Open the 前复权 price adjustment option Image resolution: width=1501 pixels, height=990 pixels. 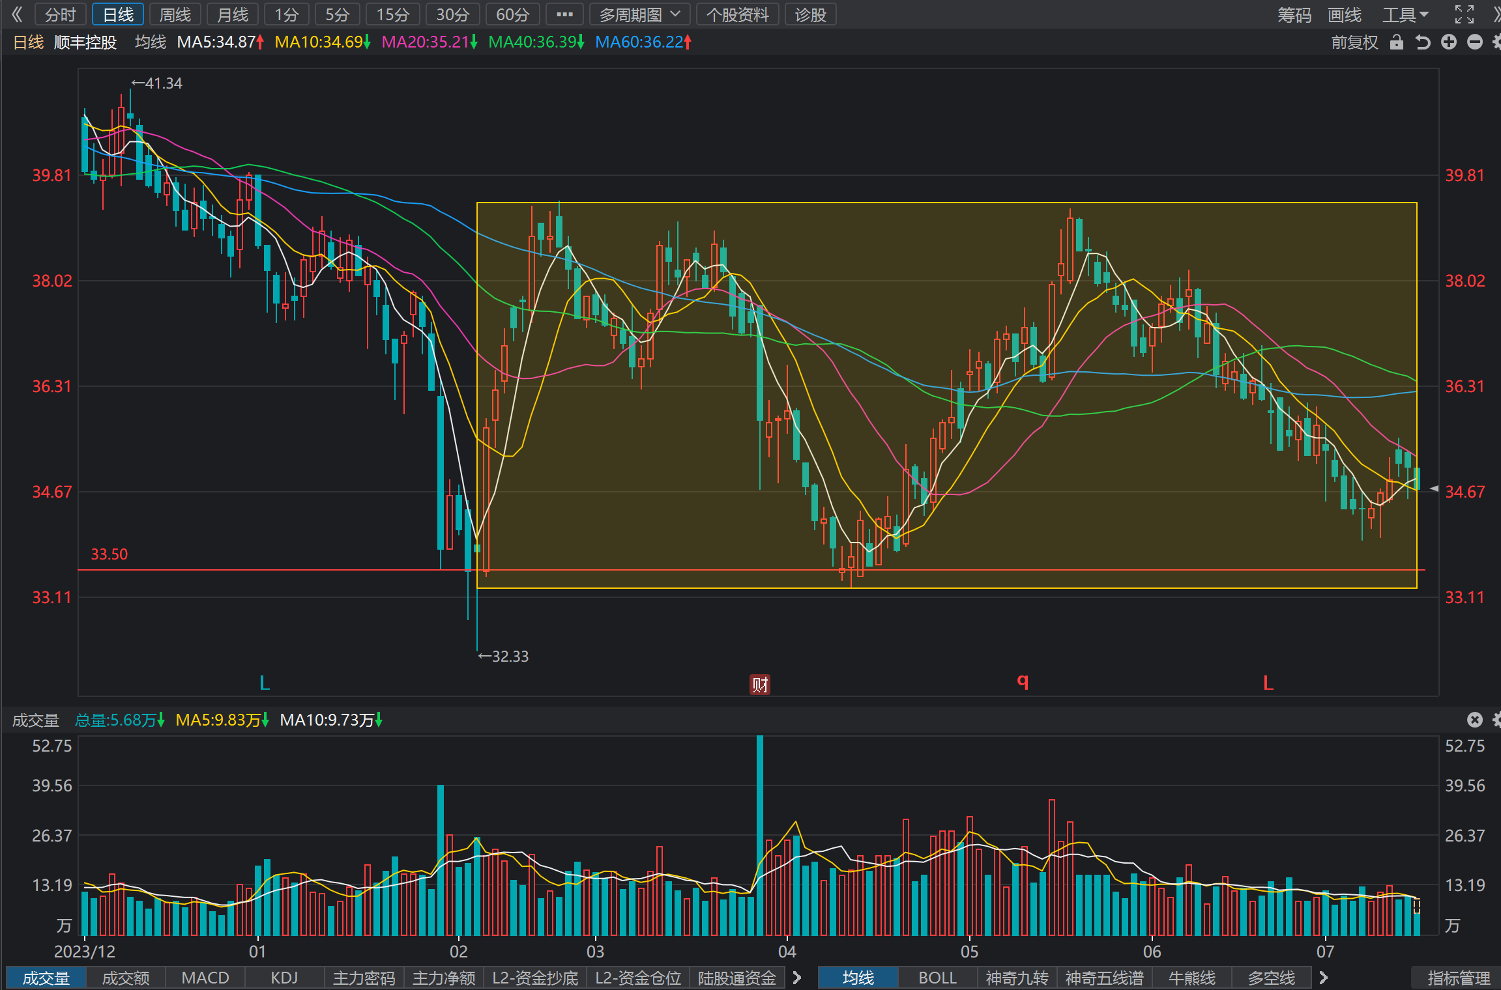[1354, 42]
